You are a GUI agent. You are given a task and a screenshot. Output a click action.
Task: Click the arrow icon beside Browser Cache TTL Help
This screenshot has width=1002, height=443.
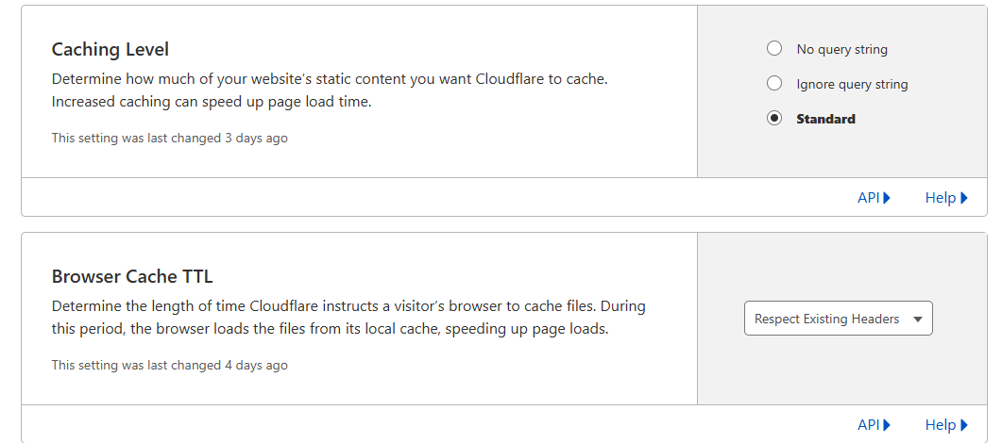pyautogui.click(x=964, y=425)
